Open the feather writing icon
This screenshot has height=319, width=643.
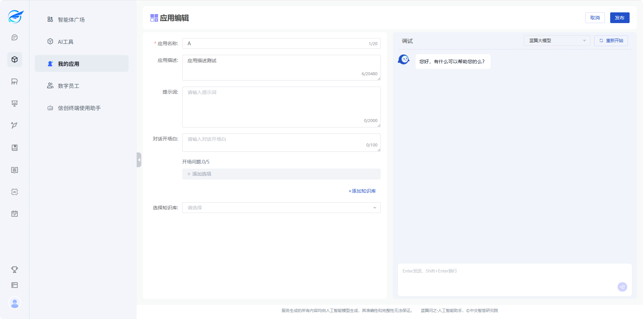coord(14,125)
